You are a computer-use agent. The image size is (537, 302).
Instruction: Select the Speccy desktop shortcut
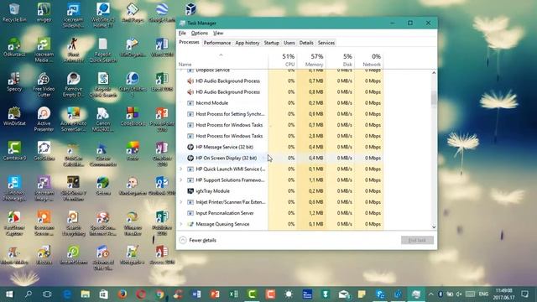click(x=14, y=81)
